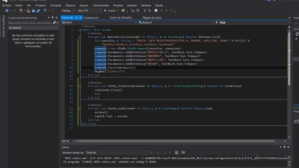Click the MsgBox("listo!!!") code line
Screen dimensions: 299x168
[109, 71]
